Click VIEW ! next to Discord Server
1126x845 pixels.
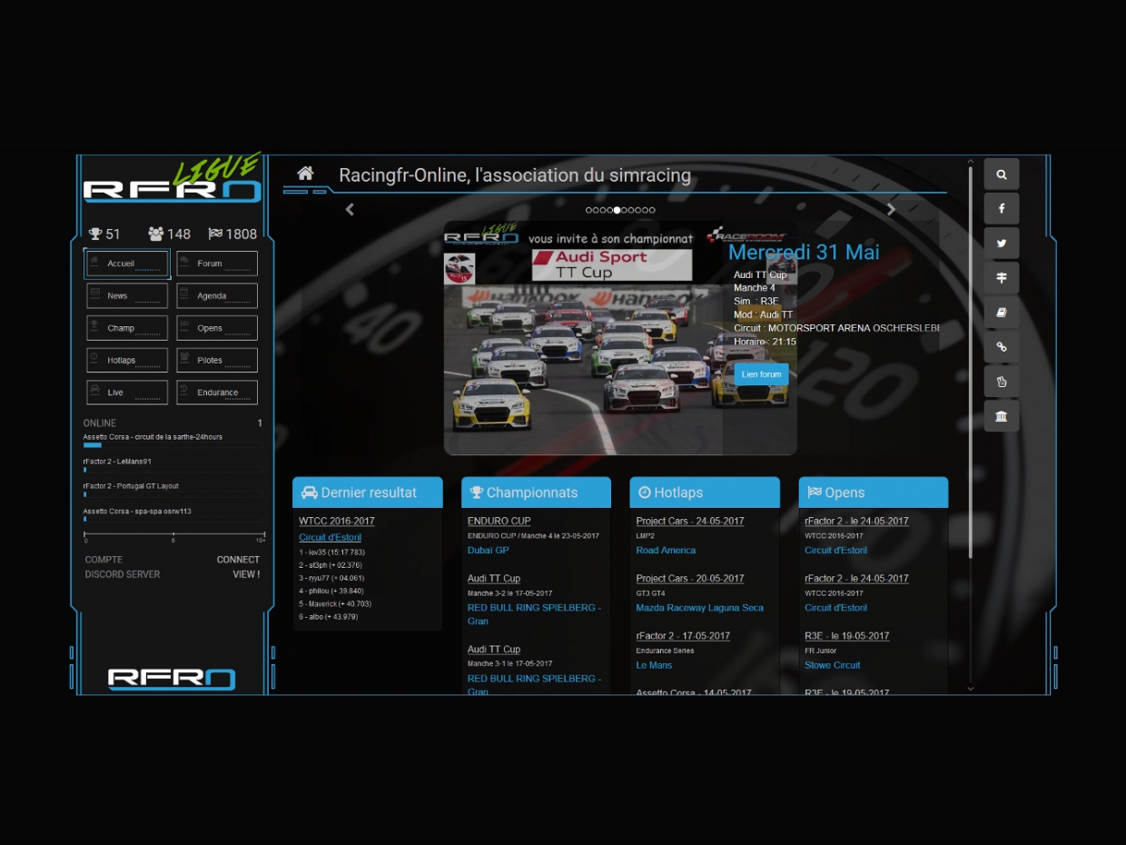[x=246, y=574]
